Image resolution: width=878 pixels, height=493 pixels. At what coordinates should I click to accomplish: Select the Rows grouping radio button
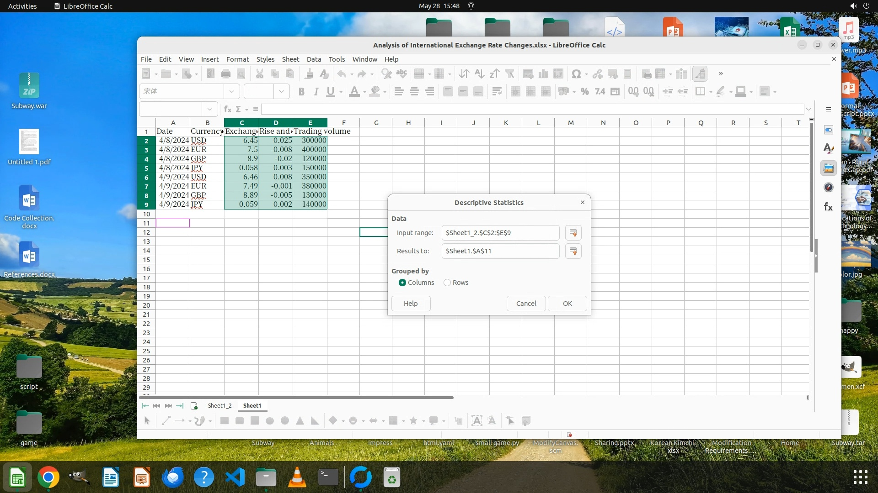point(447,283)
